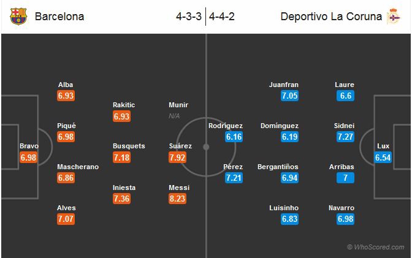Click the Bergantiños player name
Screen dimensions: 412x258
point(289,167)
